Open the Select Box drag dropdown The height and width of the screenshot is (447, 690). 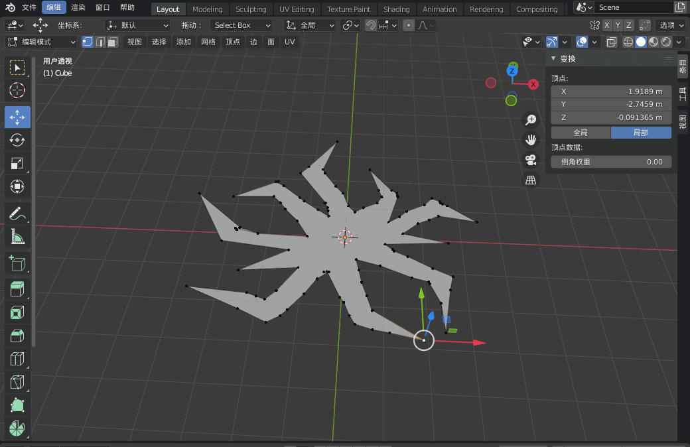[241, 25]
